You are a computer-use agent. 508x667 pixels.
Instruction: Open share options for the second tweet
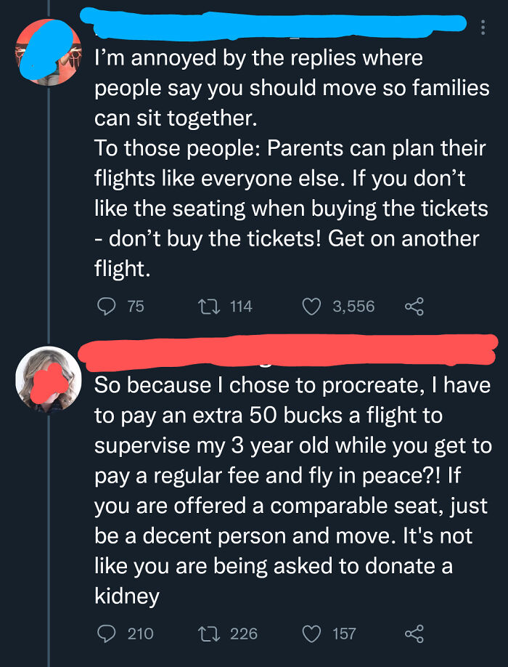pos(414,634)
